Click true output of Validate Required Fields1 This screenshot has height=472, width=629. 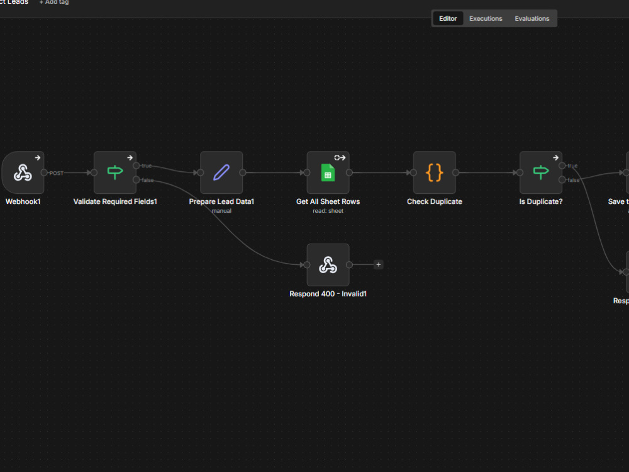pos(136,166)
